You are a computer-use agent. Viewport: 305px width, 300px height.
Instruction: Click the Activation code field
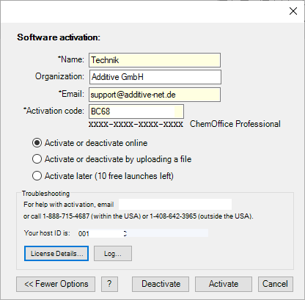[x=136, y=111]
